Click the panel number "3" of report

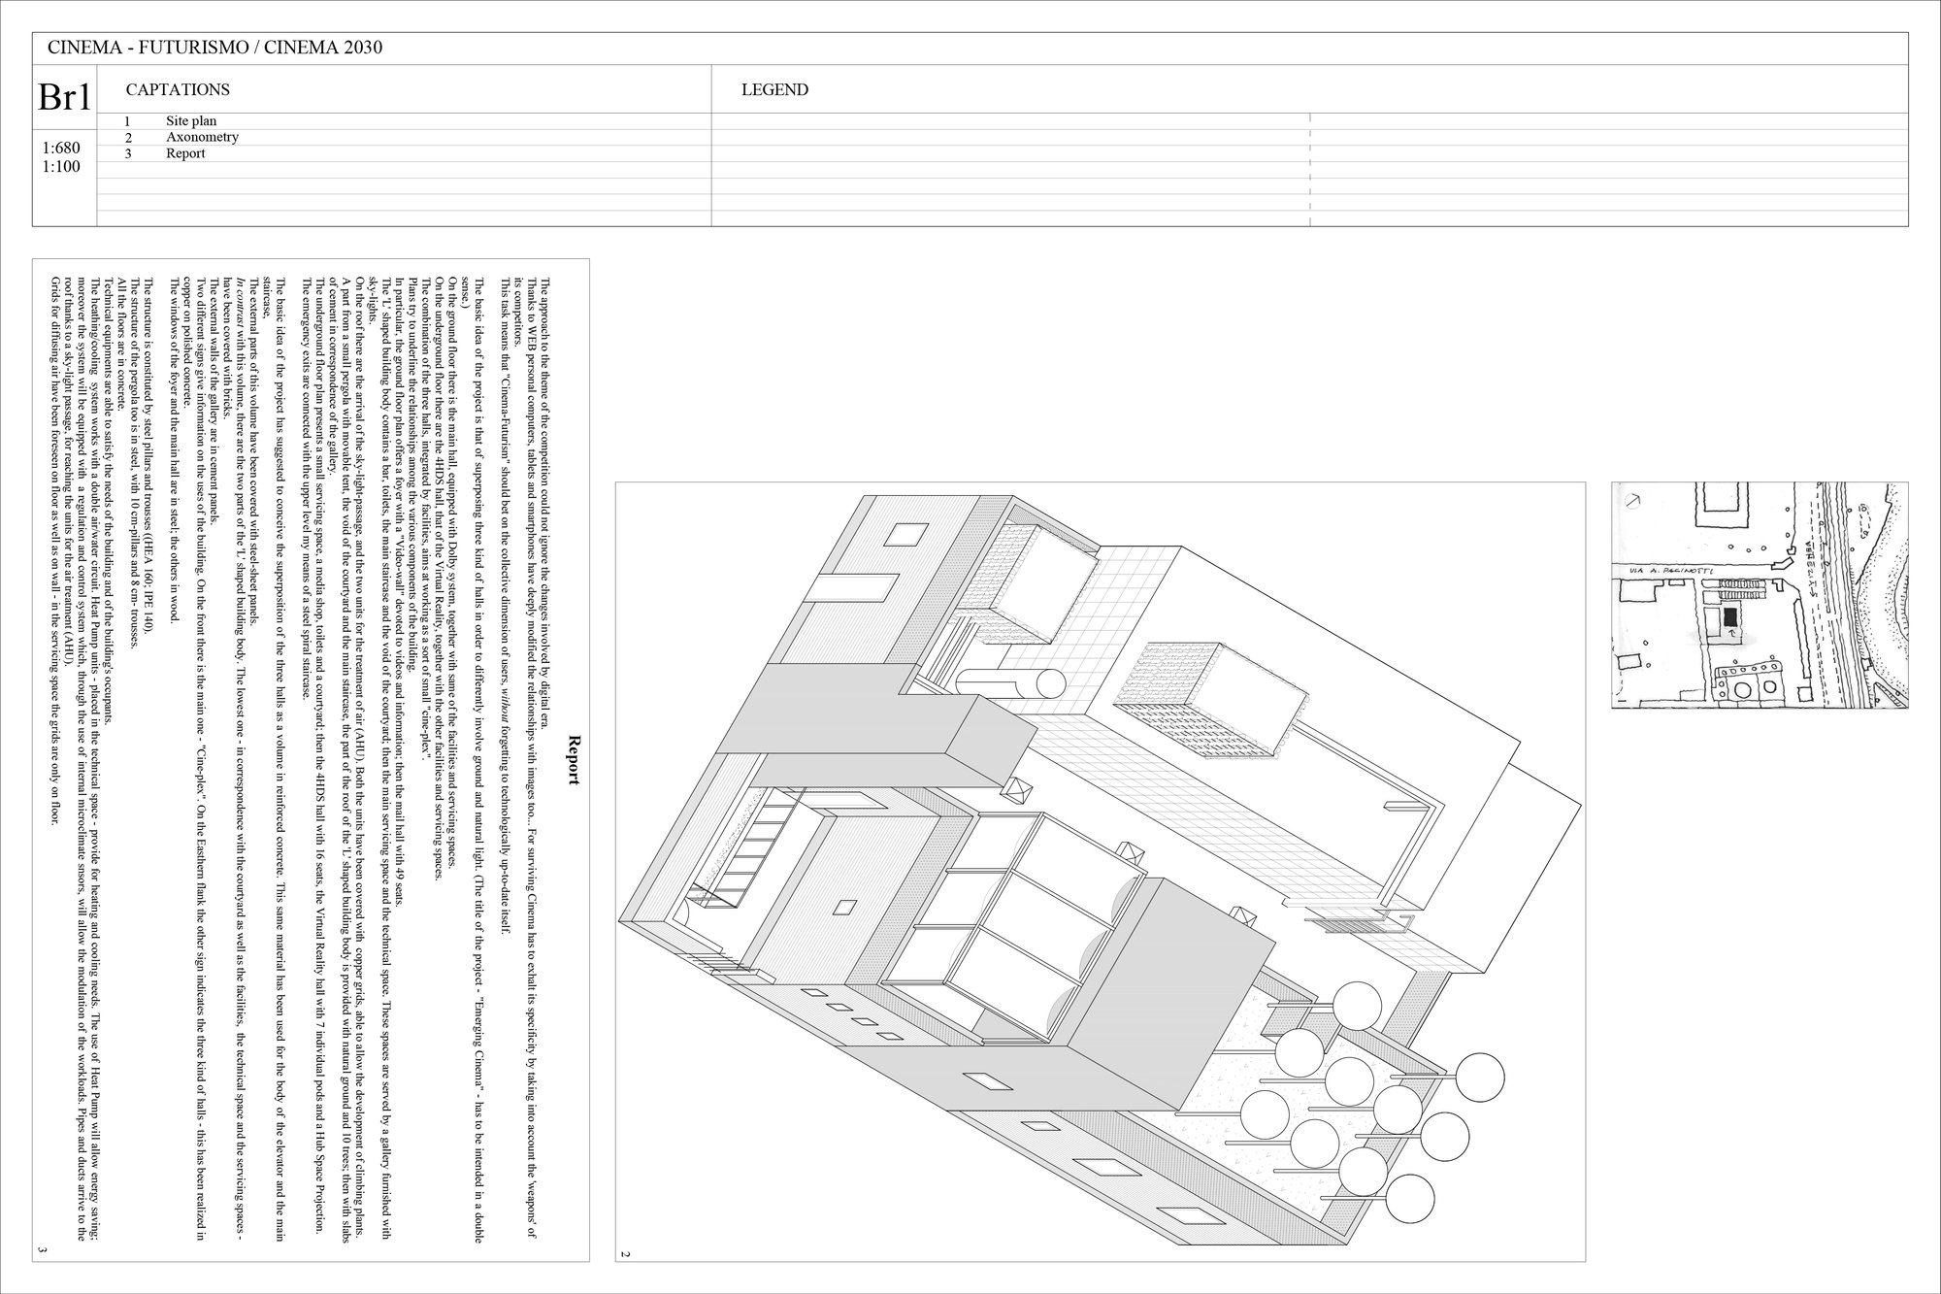pos(42,1250)
